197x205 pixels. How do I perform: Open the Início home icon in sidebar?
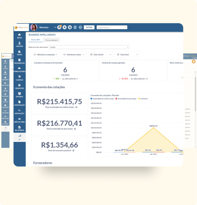(20, 36)
